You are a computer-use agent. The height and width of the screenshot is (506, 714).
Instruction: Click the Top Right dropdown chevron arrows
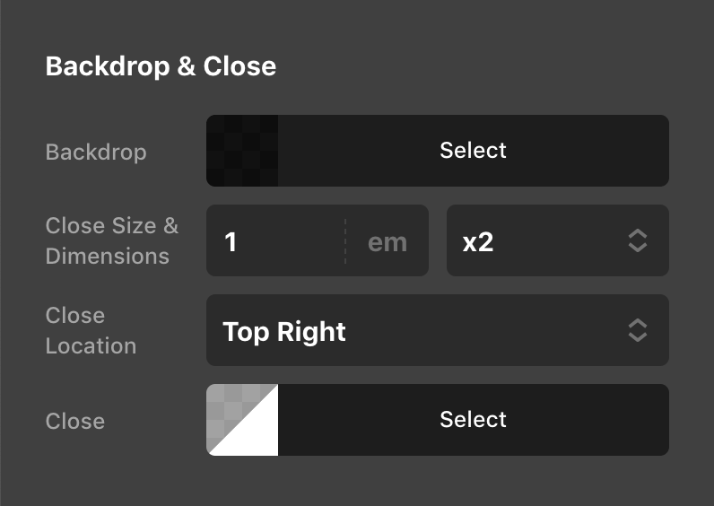click(x=637, y=330)
